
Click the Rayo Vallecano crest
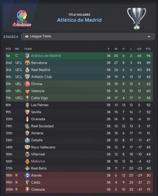click(x=27, y=147)
